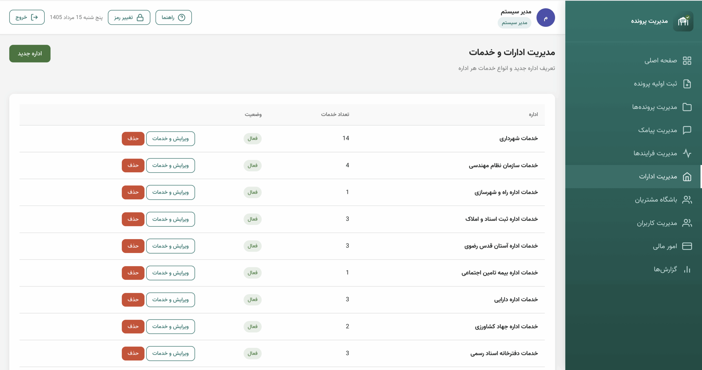Open the مدیریت فرایندها activity icon
The image size is (702, 370).
point(687,153)
